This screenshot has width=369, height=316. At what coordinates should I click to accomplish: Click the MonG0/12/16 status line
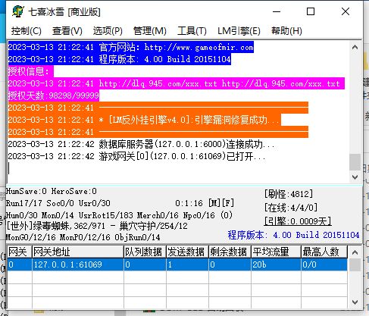tap(83, 237)
